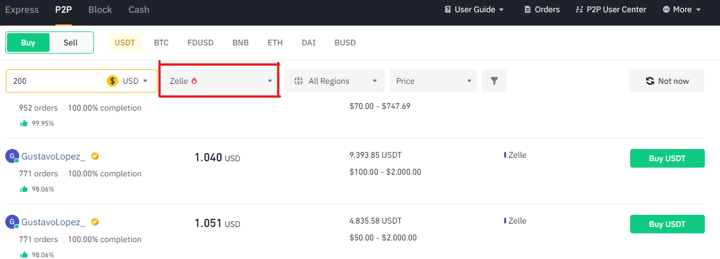The height and width of the screenshot is (259, 720).
Task: Open GustavoLopez_ profile in 1.040 USD row
Action: point(53,156)
